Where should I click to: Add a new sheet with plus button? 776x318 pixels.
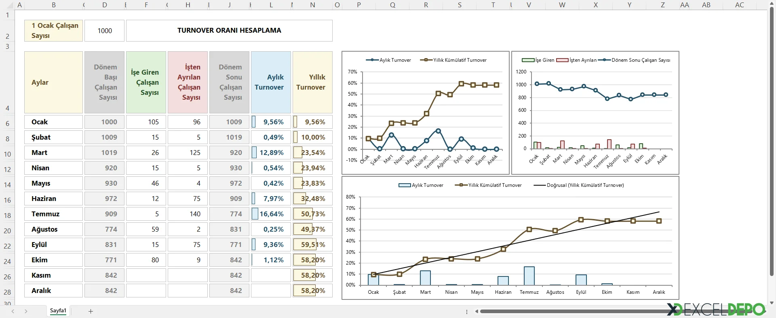coord(91,311)
